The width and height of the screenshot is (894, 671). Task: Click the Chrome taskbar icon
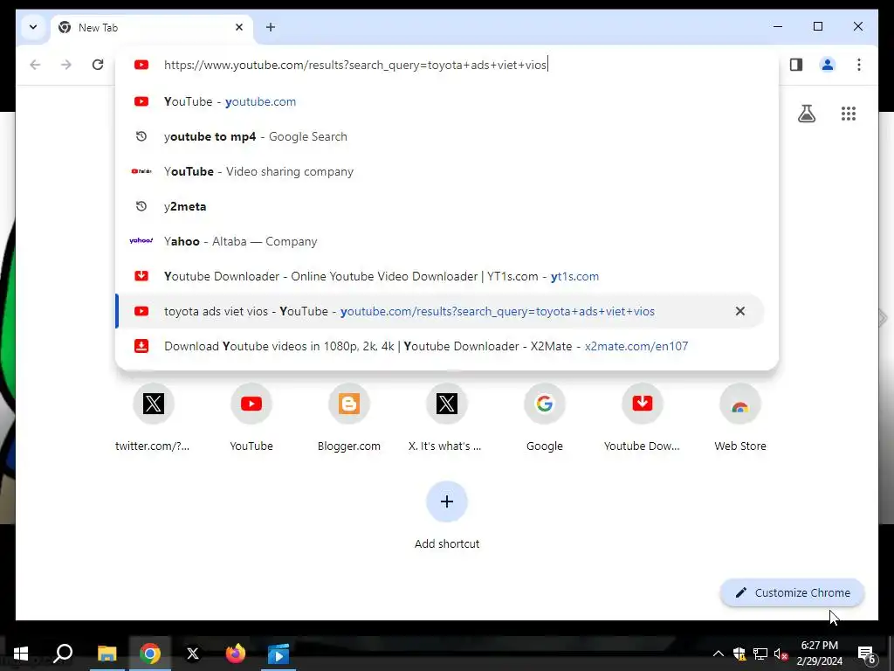coord(150,654)
